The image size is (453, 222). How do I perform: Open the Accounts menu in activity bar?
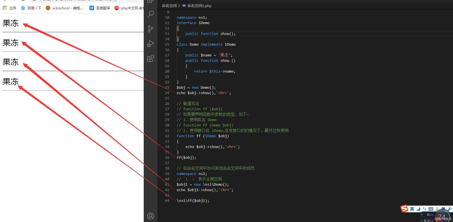[151, 216]
